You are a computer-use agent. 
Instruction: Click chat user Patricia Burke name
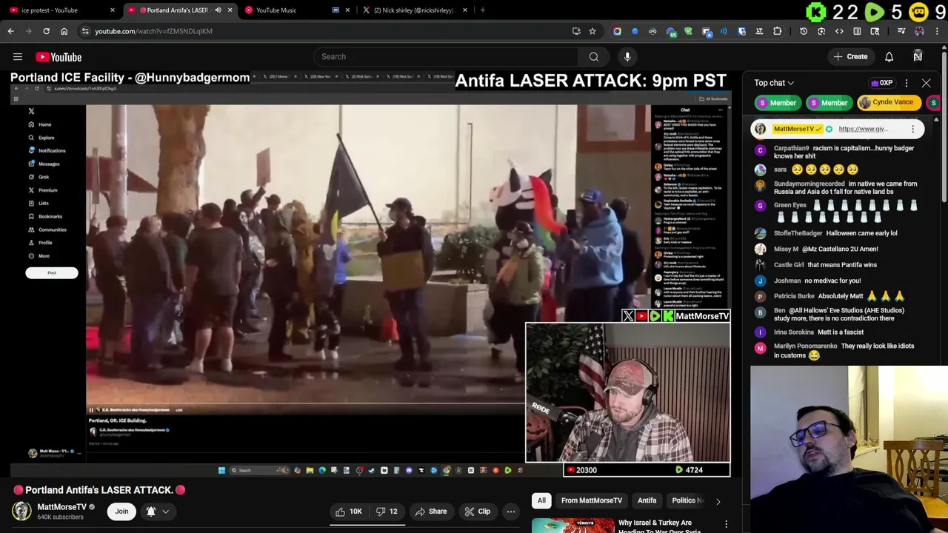(794, 296)
